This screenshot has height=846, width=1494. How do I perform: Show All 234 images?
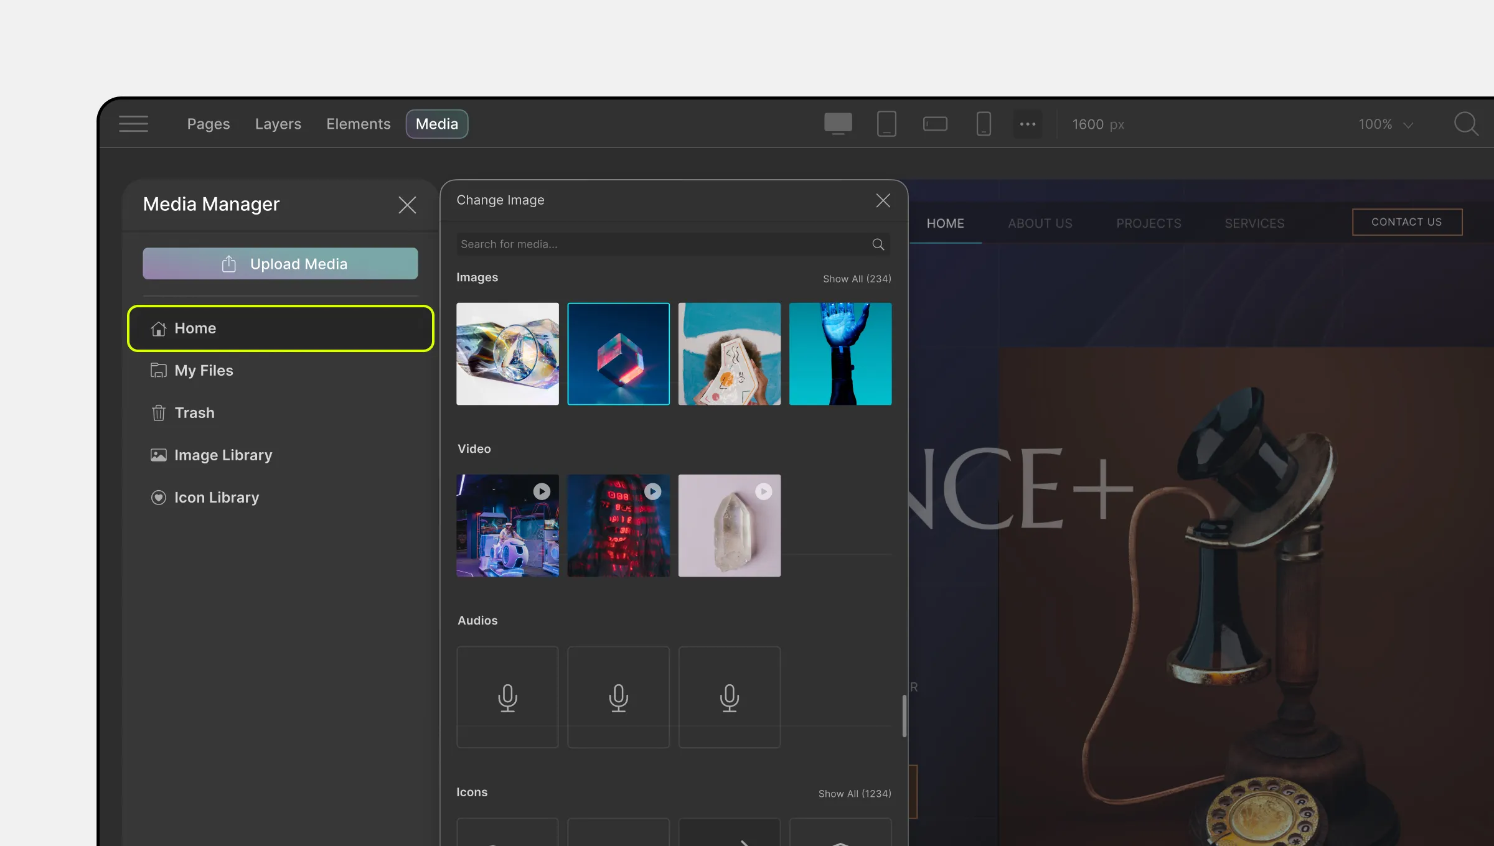point(857,279)
